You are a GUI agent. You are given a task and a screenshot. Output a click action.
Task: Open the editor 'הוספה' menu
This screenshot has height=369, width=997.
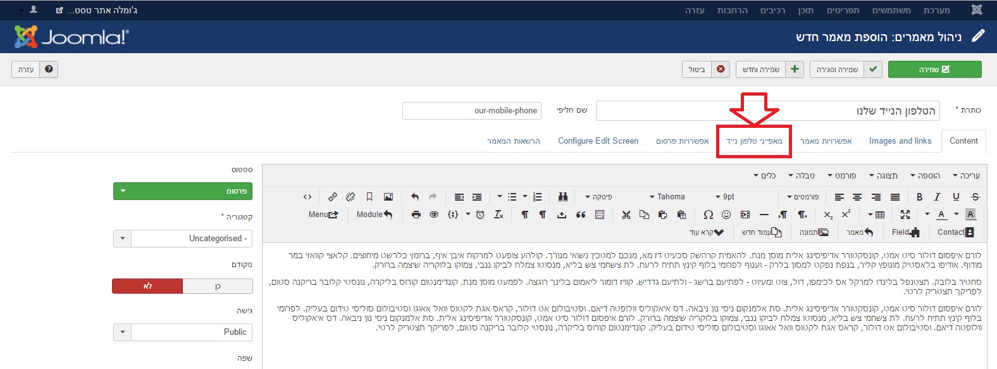tap(925, 175)
